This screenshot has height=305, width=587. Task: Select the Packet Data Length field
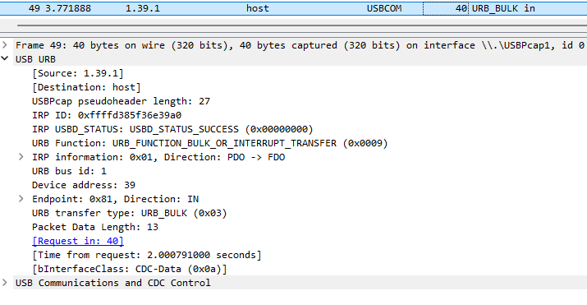(x=95, y=227)
